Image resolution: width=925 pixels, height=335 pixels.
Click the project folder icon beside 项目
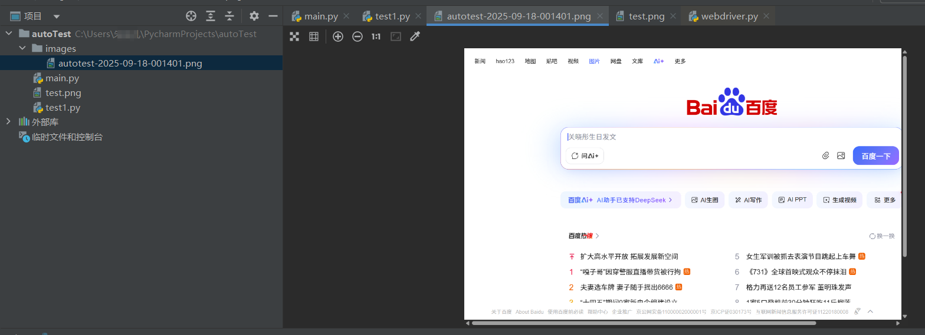coord(16,16)
